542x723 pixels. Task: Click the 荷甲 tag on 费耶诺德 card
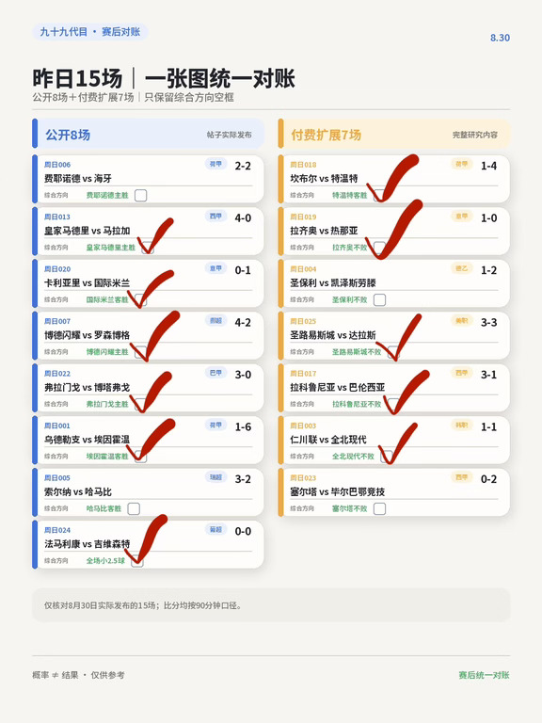coord(215,164)
